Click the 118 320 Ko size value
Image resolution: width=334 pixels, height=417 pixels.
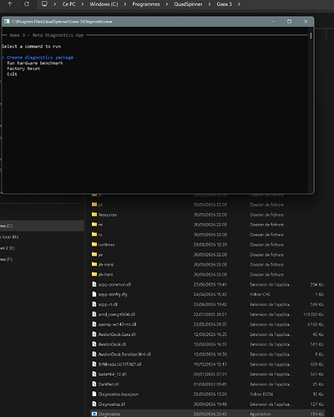(313, 314)
